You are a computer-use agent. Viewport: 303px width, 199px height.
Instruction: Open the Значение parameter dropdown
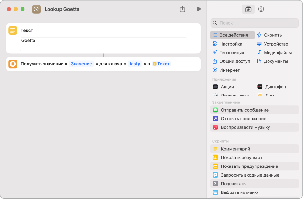pos(81,64)
